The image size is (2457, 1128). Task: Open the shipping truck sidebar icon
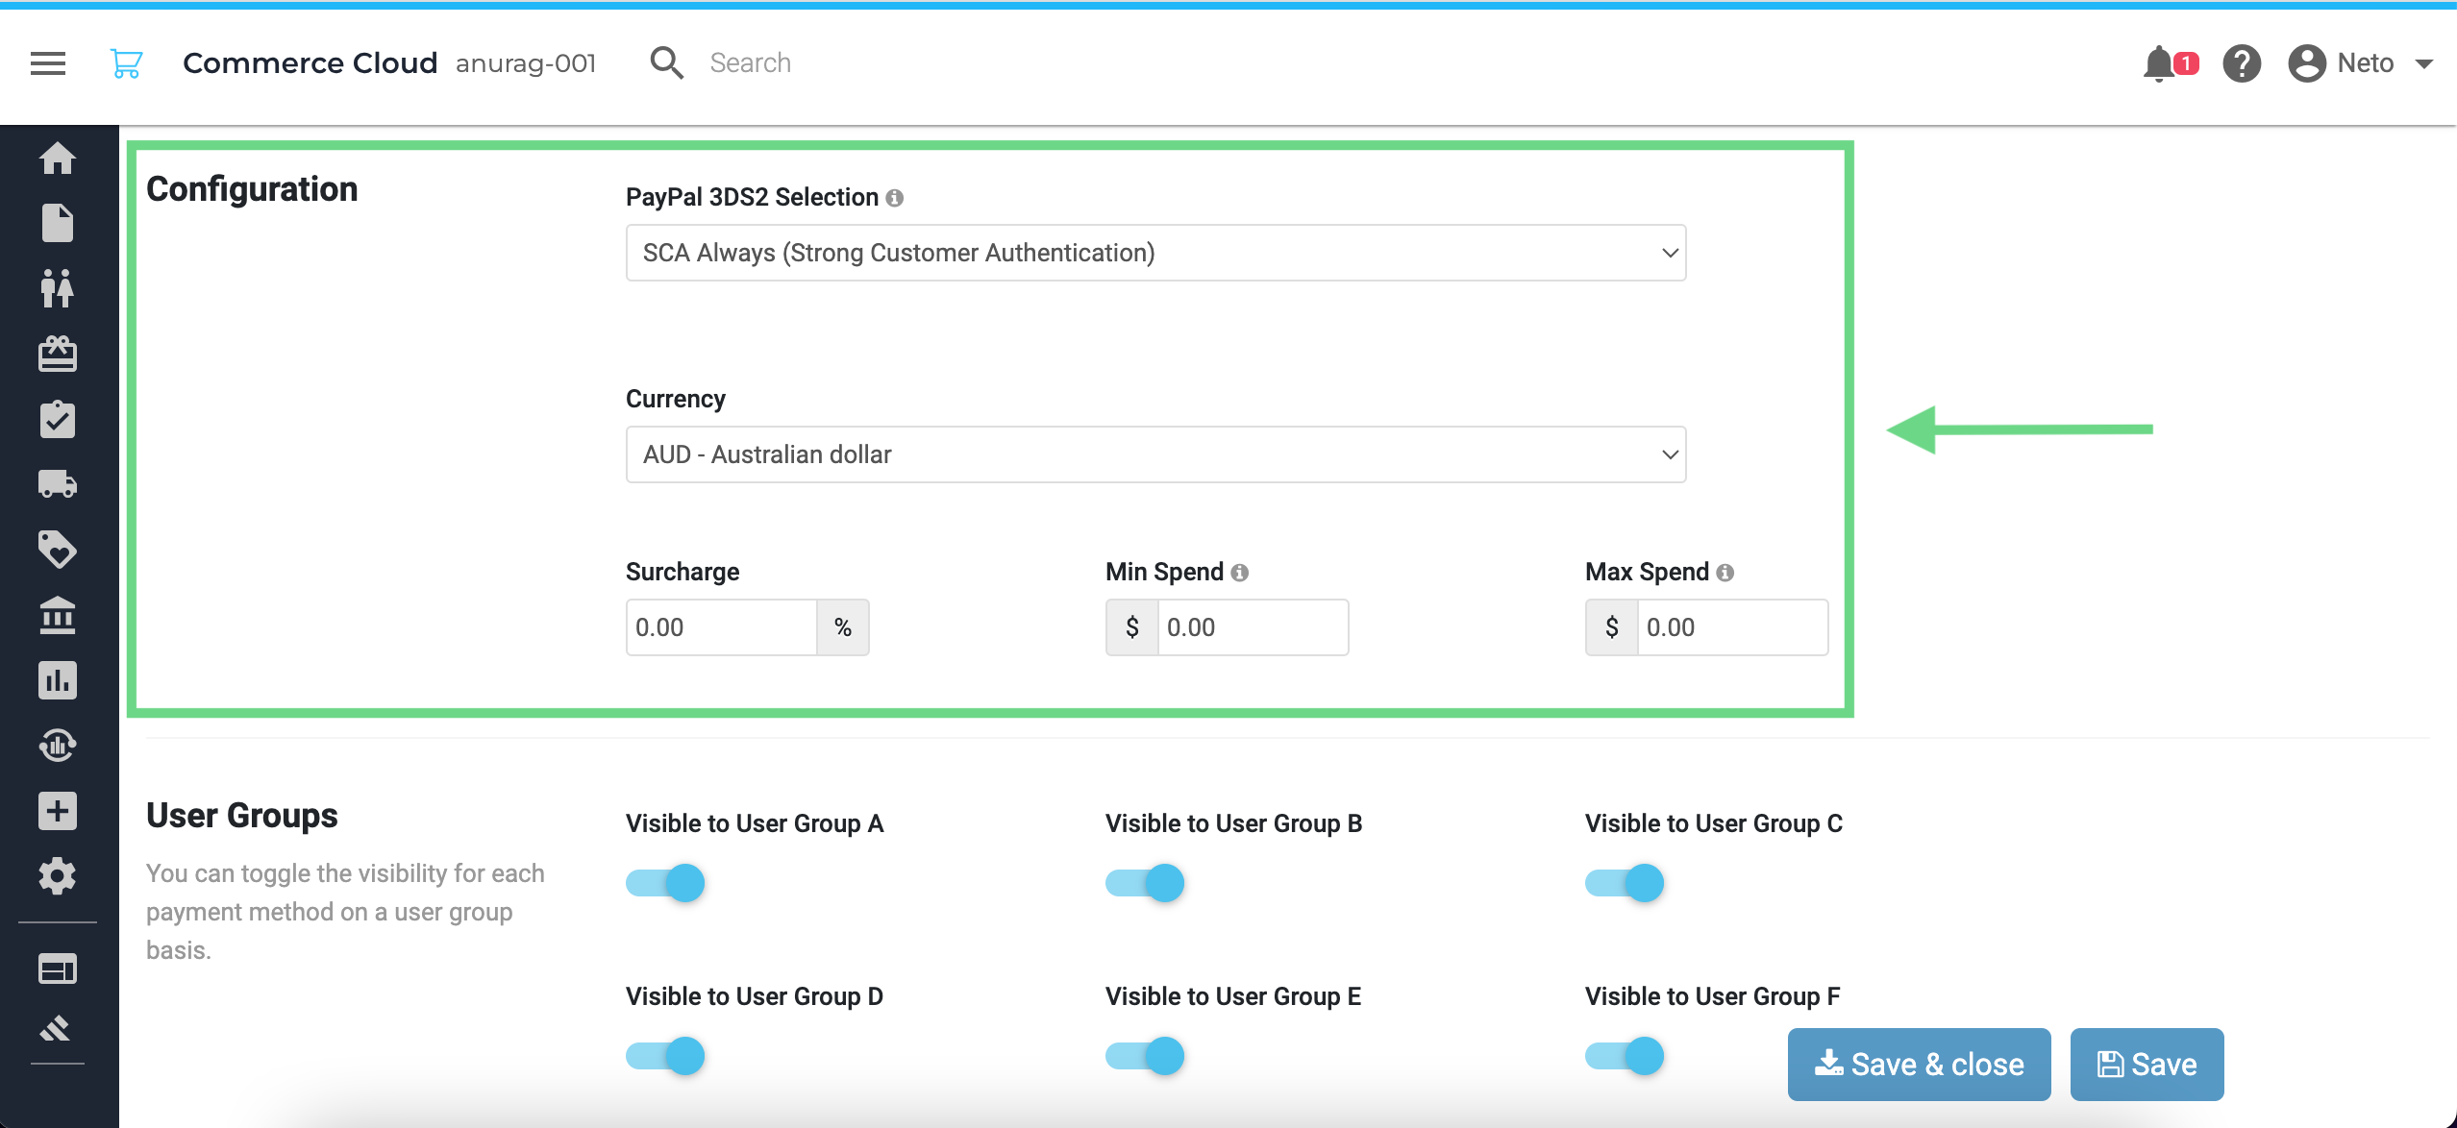58,484
